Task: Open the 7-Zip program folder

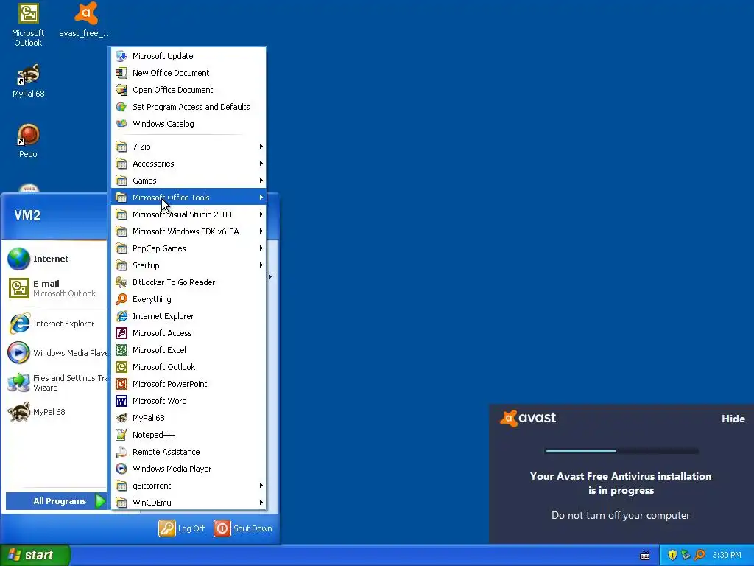Action: pyautogui.click(x=188, y=147)
